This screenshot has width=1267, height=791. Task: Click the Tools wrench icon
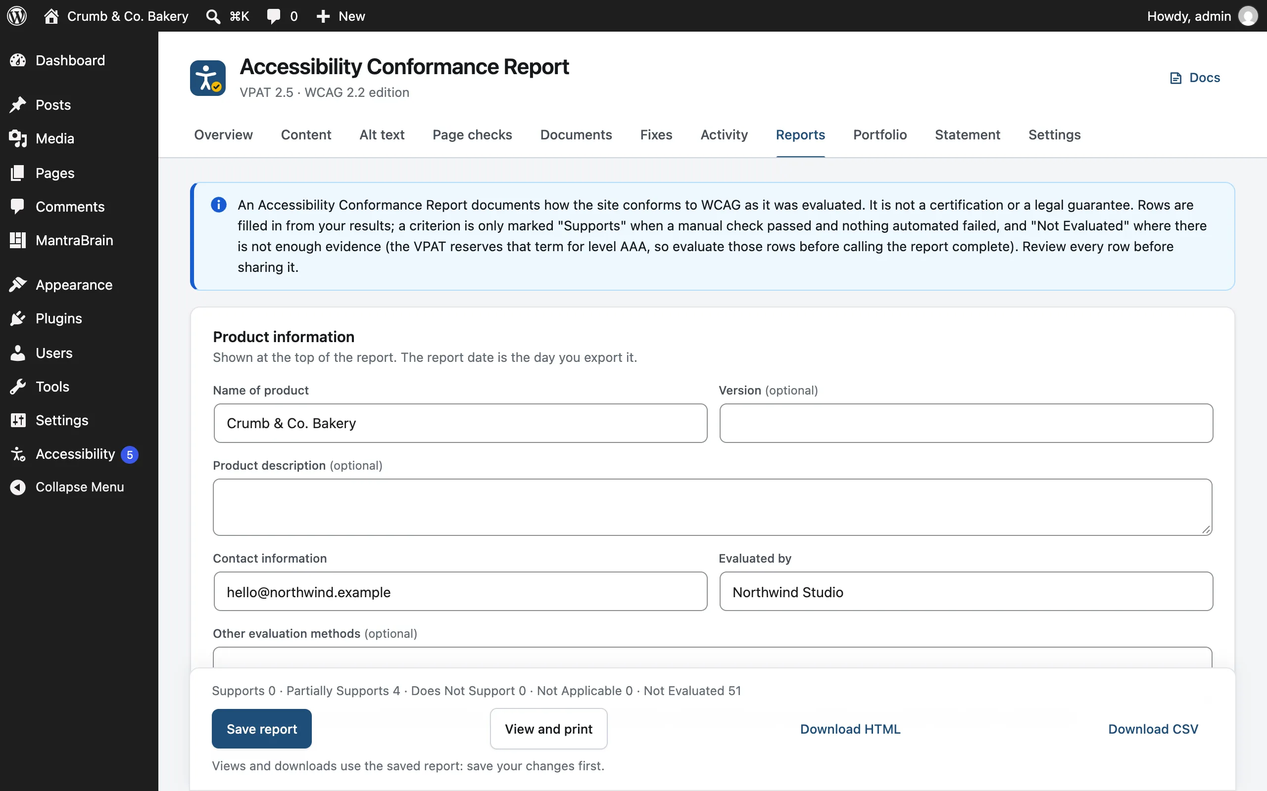(18, 387)
